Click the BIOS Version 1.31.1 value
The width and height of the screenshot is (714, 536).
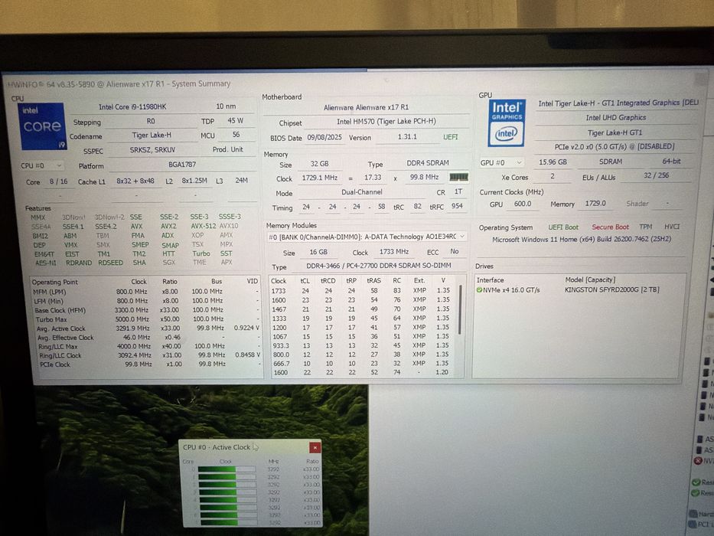(407, 137)
